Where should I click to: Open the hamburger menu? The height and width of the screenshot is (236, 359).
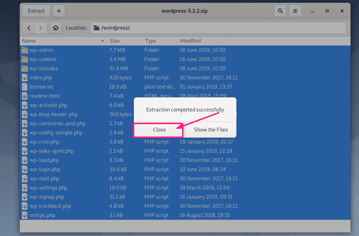(x=295, y=11)
